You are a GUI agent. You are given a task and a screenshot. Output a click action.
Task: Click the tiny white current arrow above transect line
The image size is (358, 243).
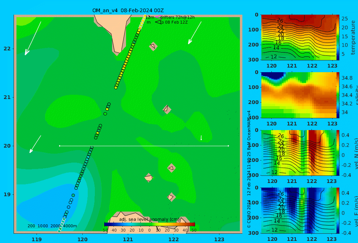pyautogui.click(x=201, y=138)
